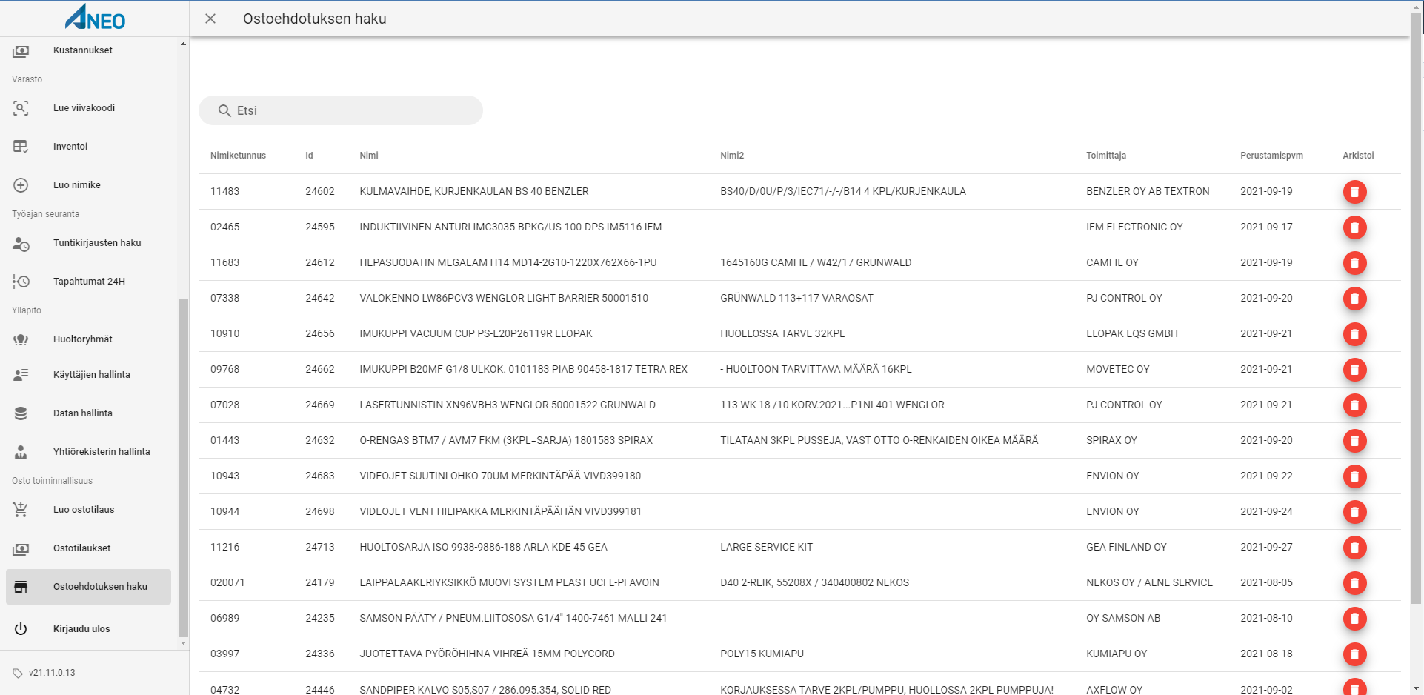
Task: Open Käyttäjien hallinta menu item
Action: tap(89, 375)
